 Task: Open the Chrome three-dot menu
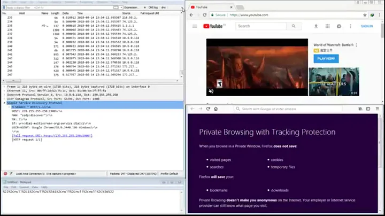380,15
